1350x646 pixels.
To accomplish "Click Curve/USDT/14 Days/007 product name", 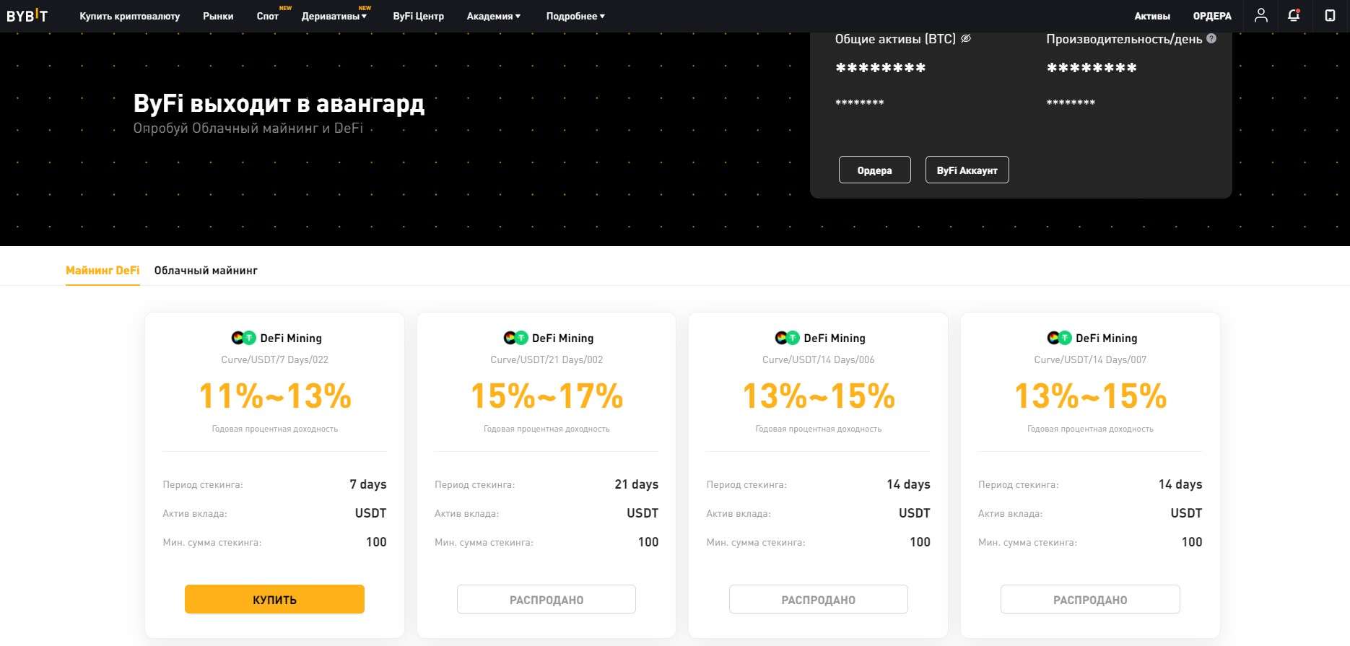I will click(1090, 359).
